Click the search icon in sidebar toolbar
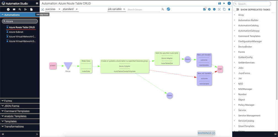The height and width of the screenshot is (137, 278). point(20,9)
